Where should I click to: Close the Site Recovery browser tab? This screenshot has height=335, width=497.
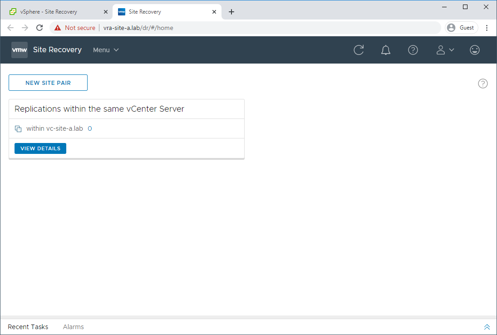point(214,12)
